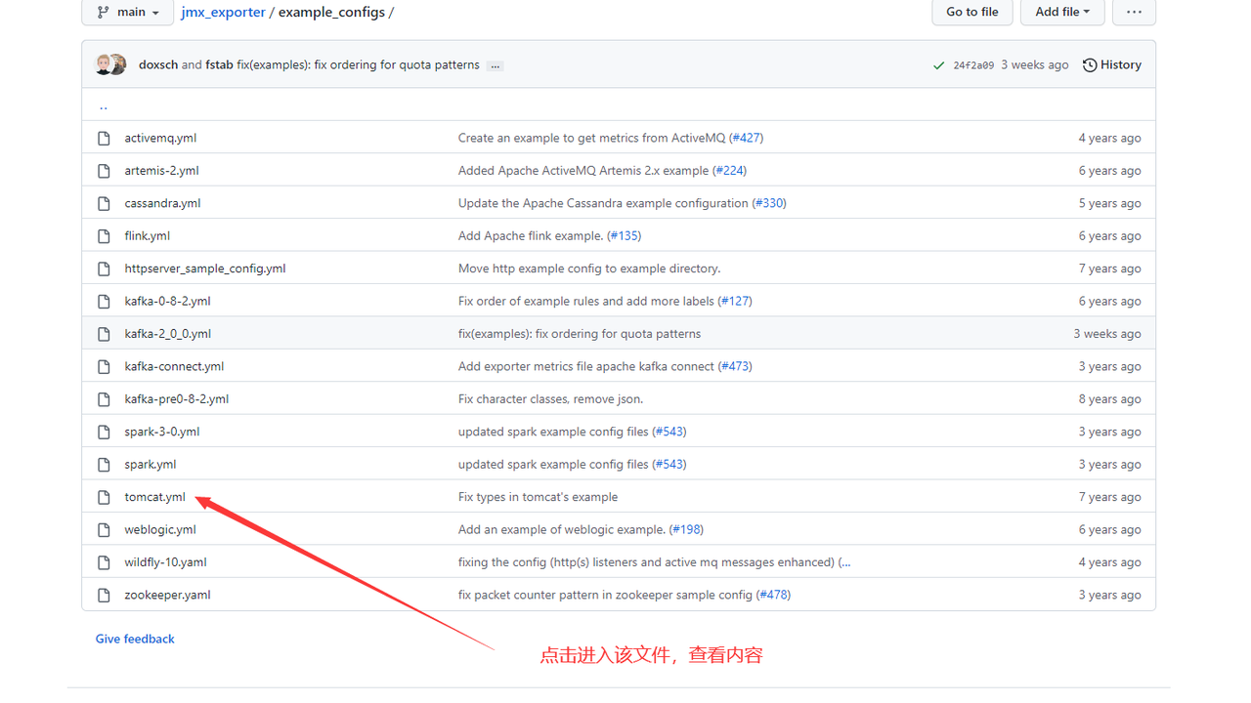Click file icon next to kafka-connect.yml
The height and width of the screenshot is (703, 1251).
(104, 366)
